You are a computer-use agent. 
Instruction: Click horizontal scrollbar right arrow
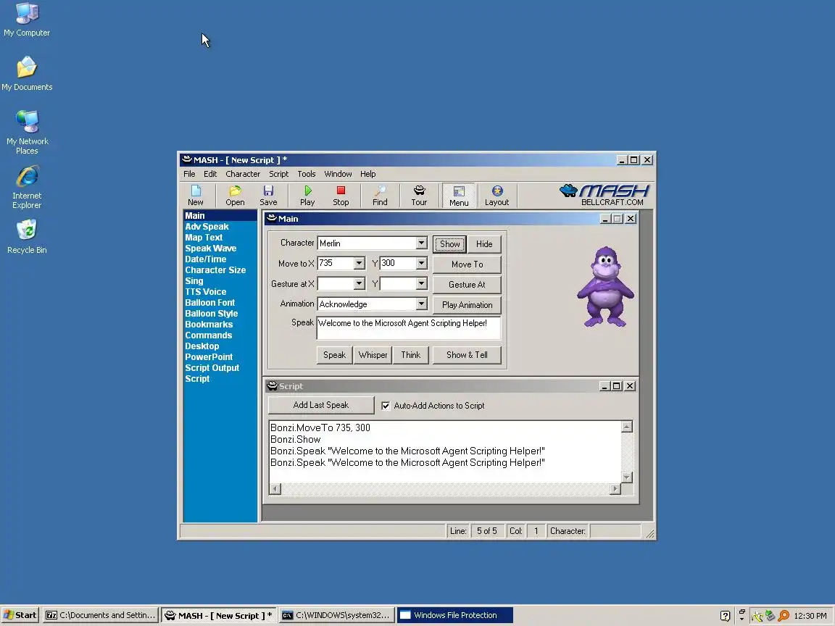click(x=615, y=488)
